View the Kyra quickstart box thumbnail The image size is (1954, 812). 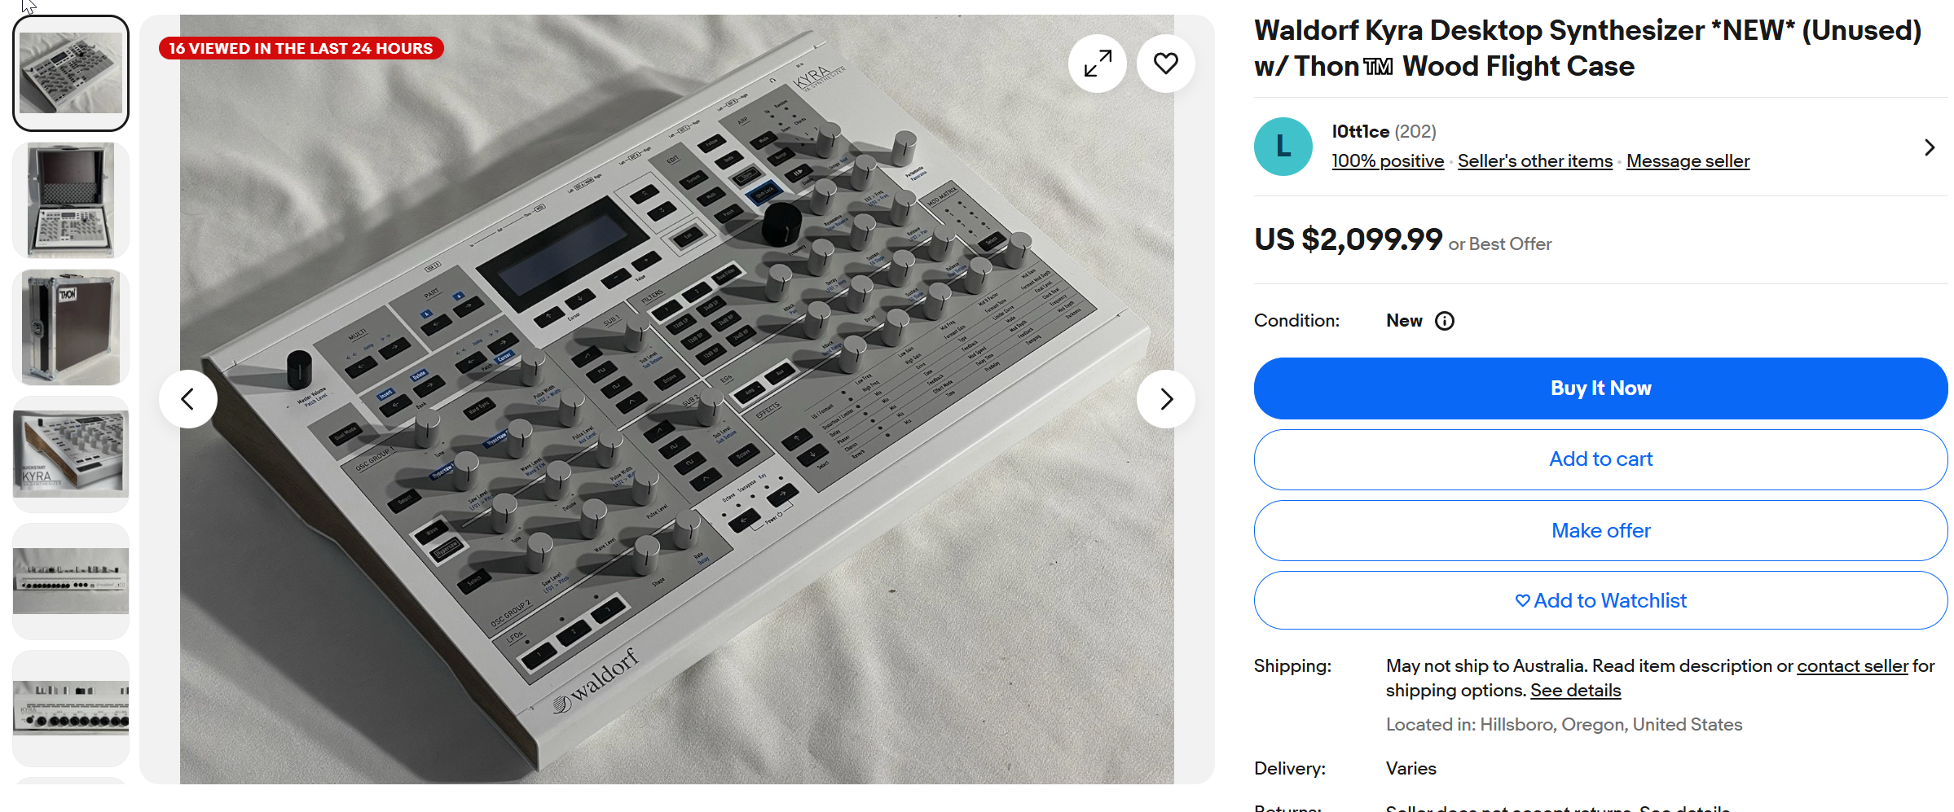71,454
